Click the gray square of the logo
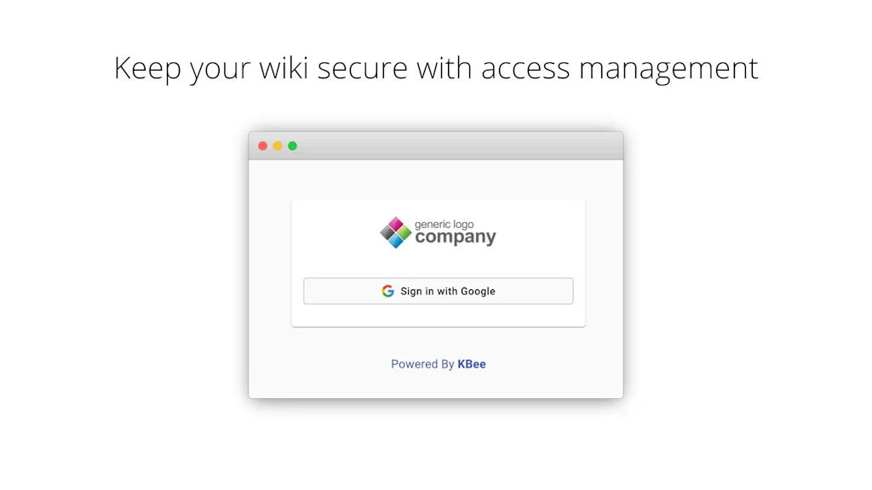This screenshot has width=872, height=490. tap(387, 232)
